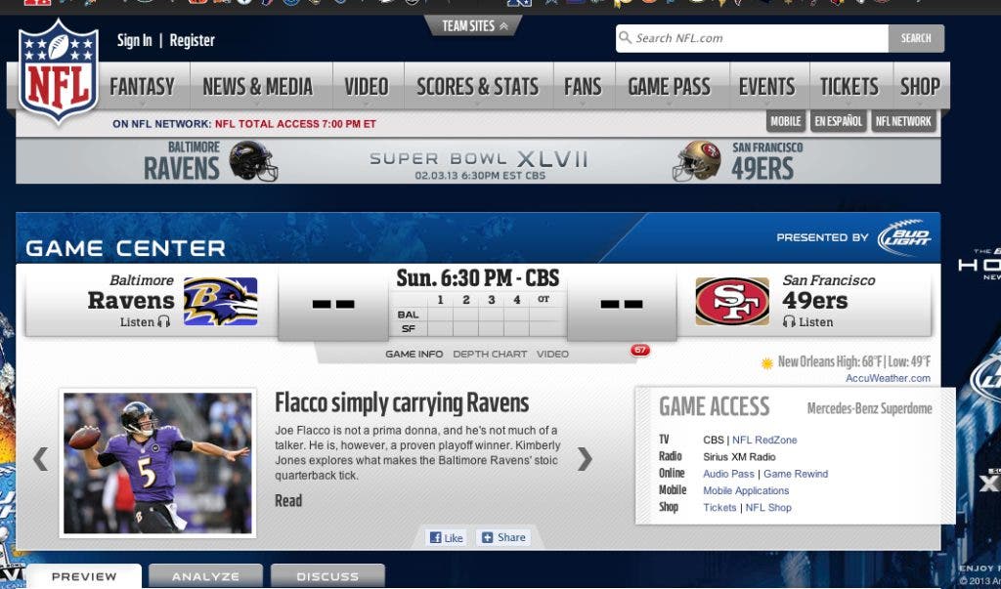Click headphones icon next to Ravens Listen
The width and height of the screenshot is (1001, 589).
(x=164, y=321)
